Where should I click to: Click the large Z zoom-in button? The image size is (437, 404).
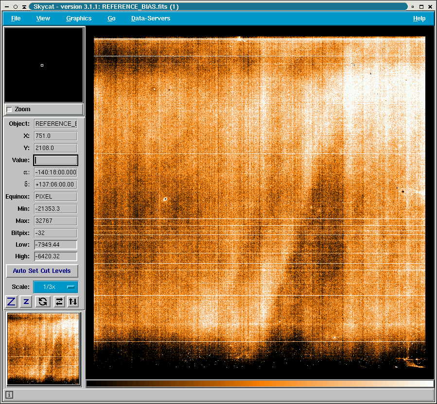(11, 302)
